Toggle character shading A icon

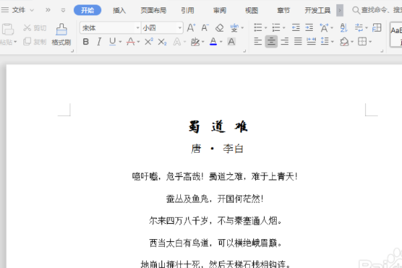pyautogui.click(x=232, y=42)
